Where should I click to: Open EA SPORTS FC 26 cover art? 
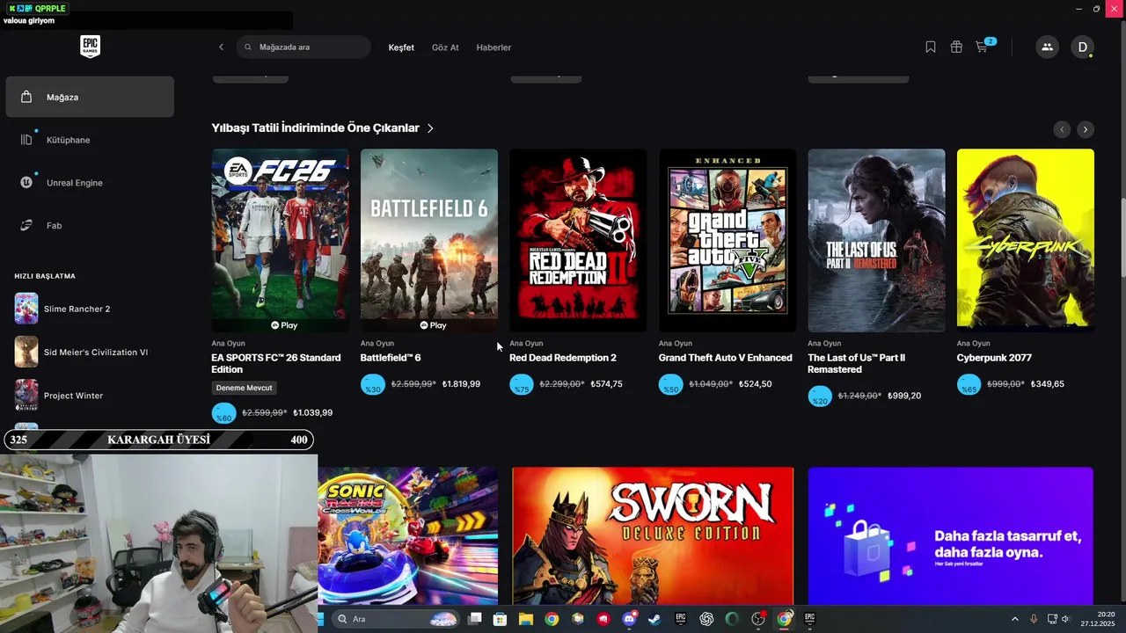(x=280, y=240)
